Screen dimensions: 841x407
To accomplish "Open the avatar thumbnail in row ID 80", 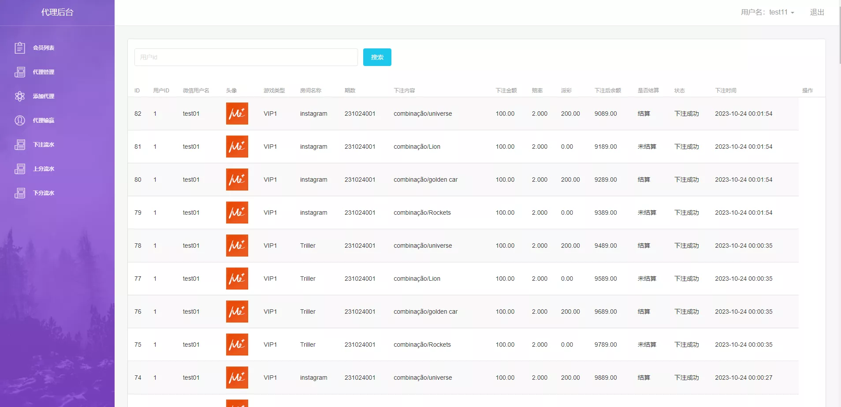I will (237, 180).
